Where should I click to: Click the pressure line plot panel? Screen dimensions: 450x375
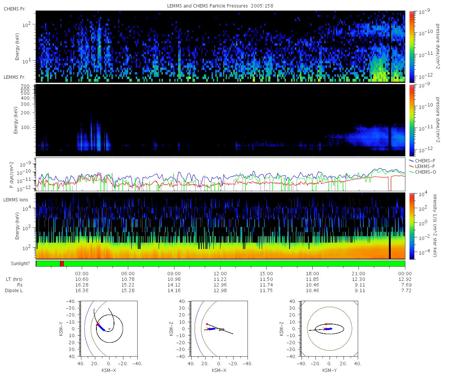tap(220, 174)
